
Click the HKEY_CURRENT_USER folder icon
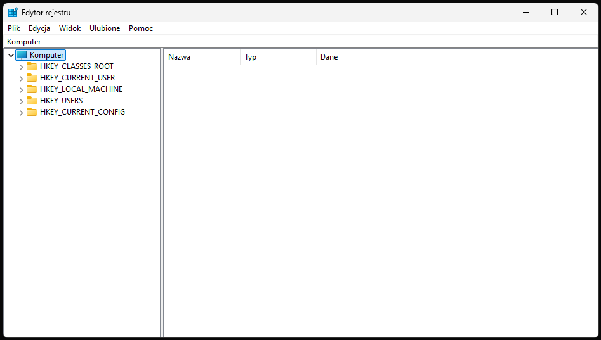tap(32, 78)
